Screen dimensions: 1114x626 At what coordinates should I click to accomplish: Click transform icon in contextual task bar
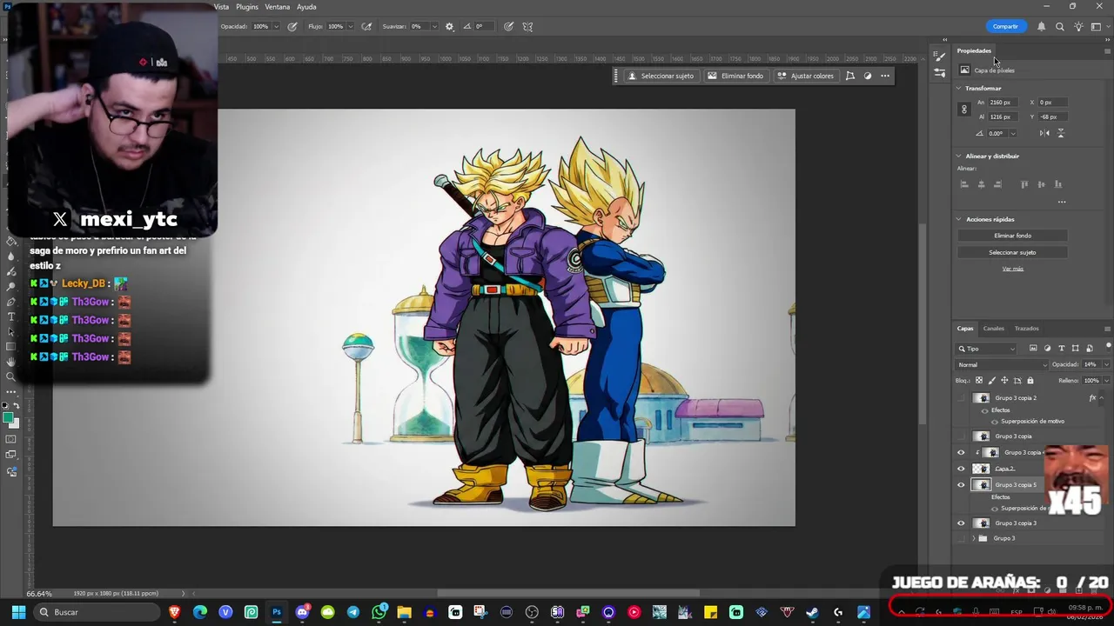(850, 76)
